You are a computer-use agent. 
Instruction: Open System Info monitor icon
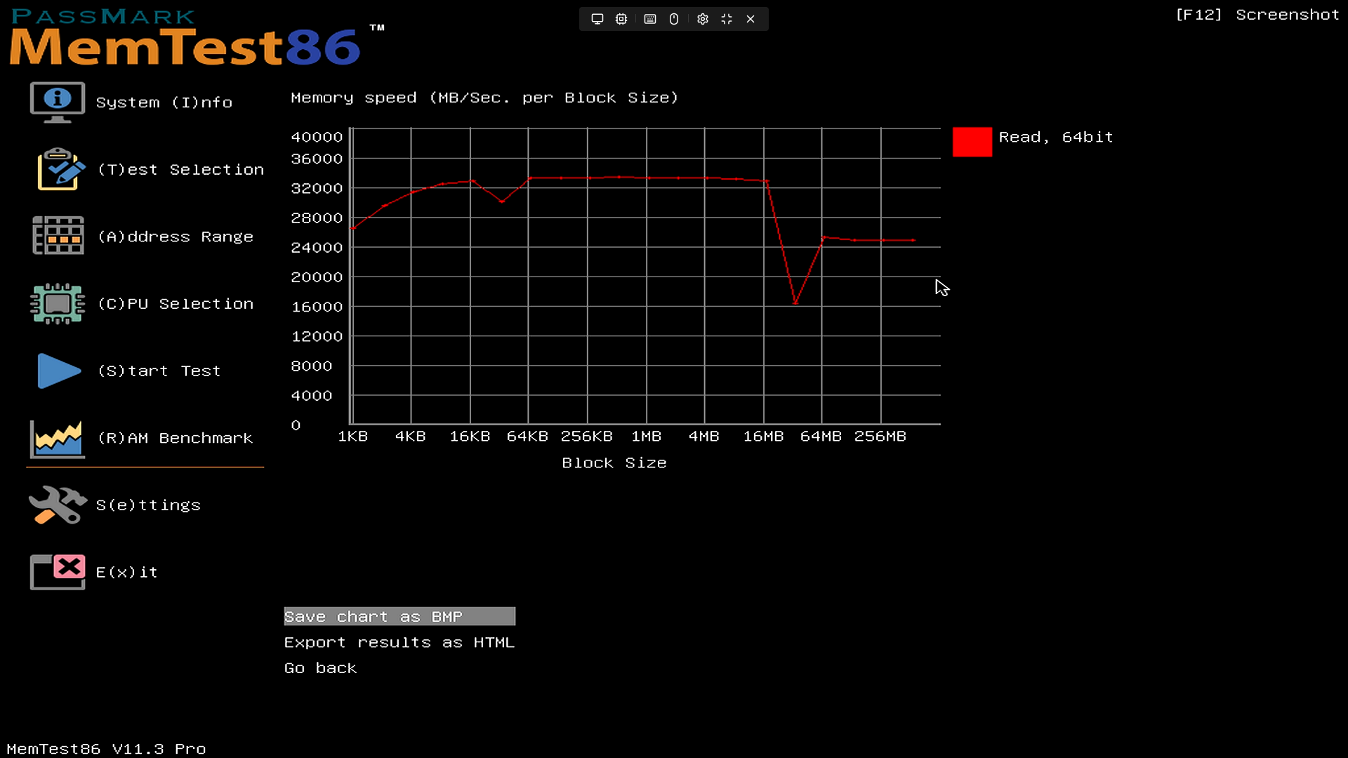click(58, 102)
